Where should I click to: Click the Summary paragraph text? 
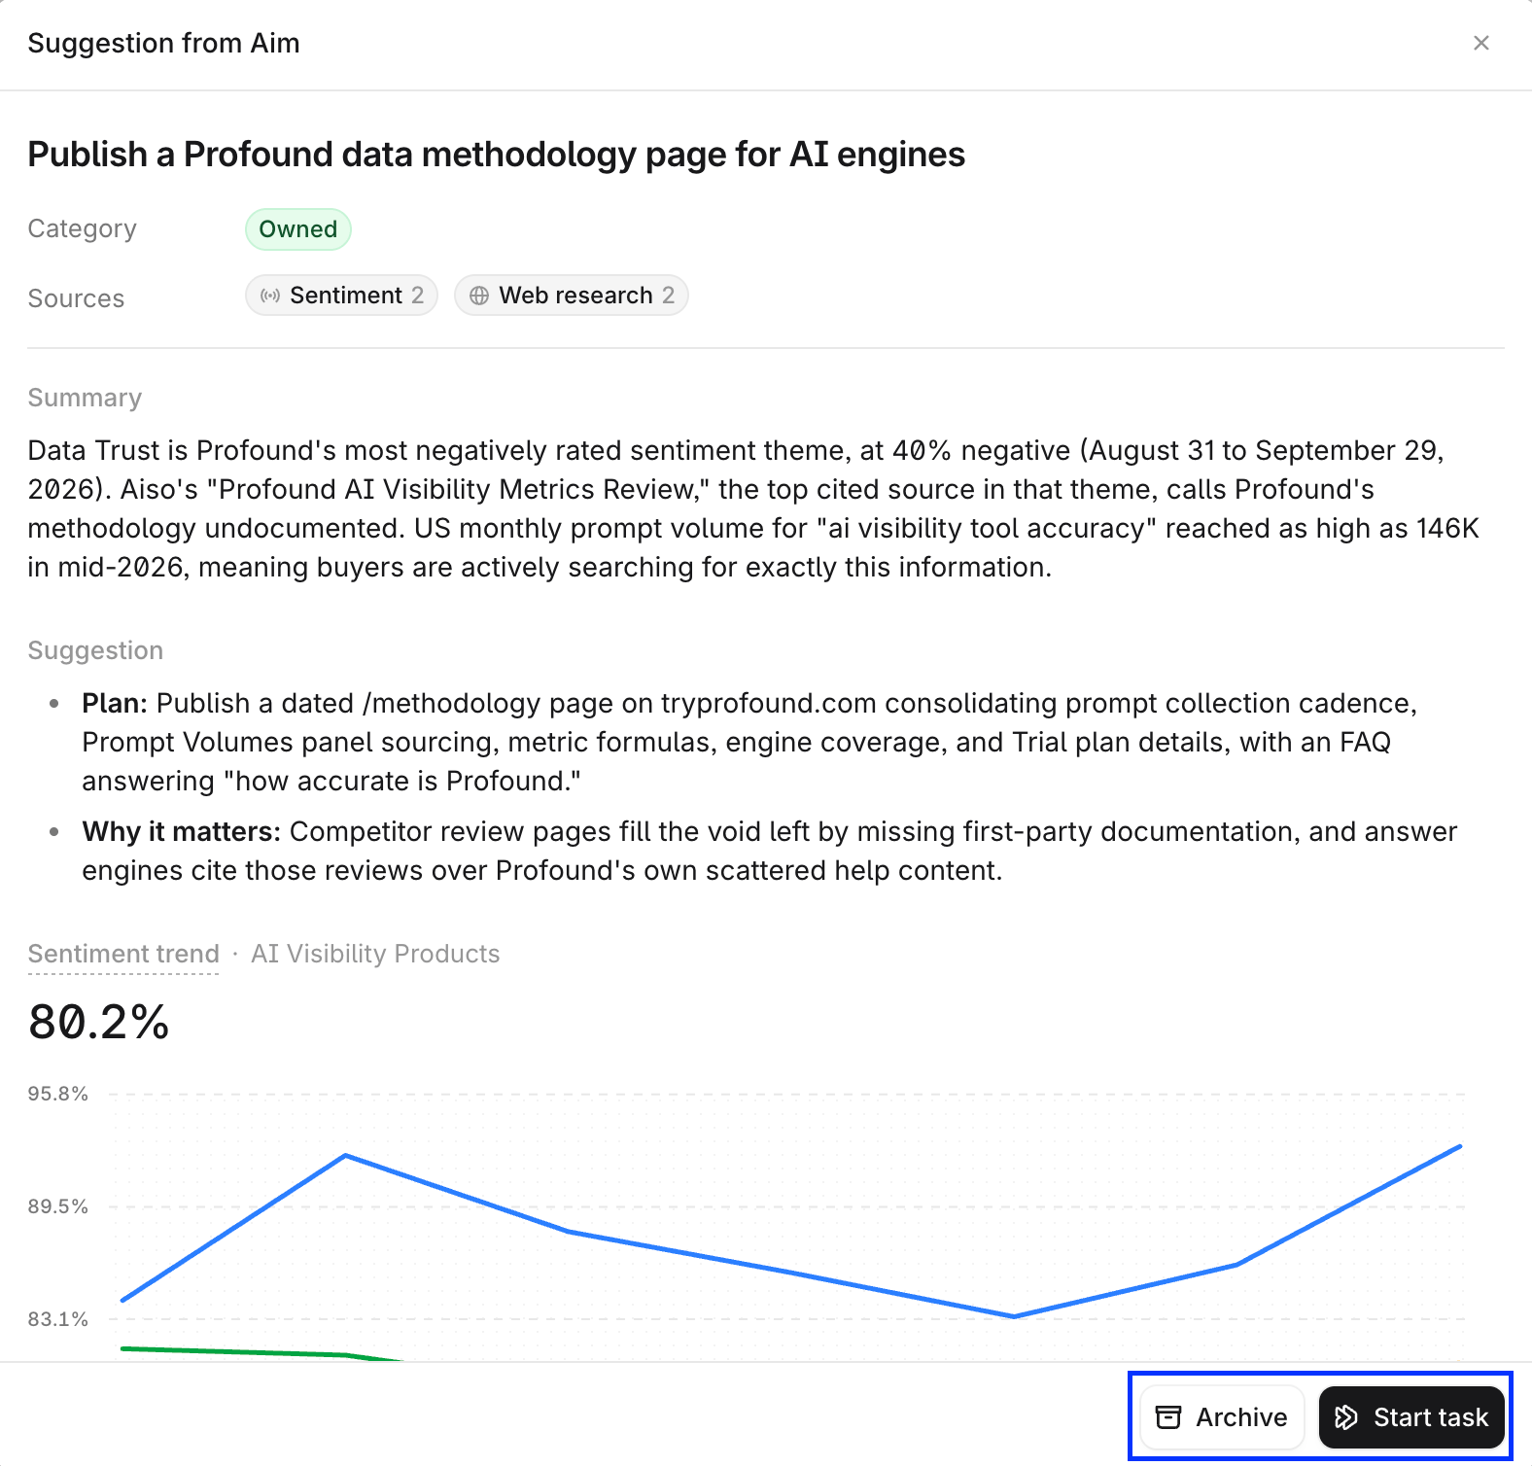click(x=753, y=508)
